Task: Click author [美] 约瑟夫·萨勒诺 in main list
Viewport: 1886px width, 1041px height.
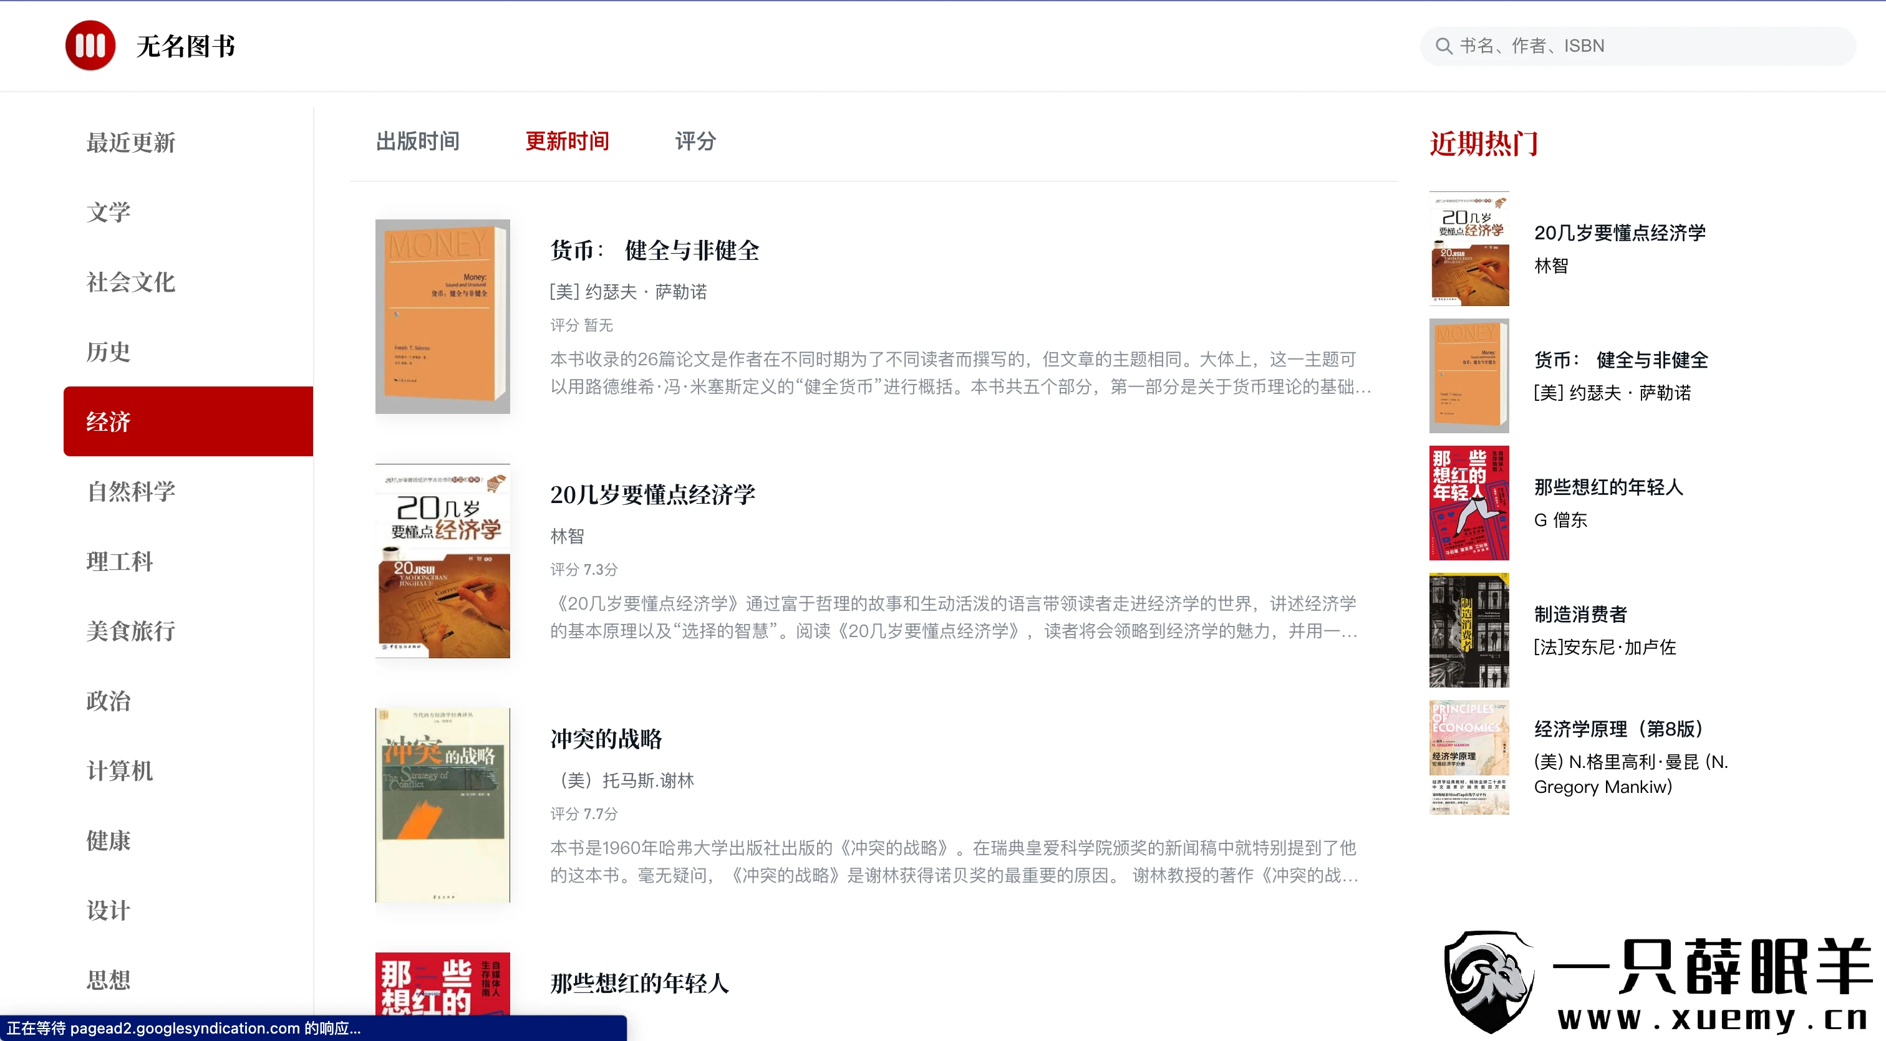Action: click(x=628, y=292)
